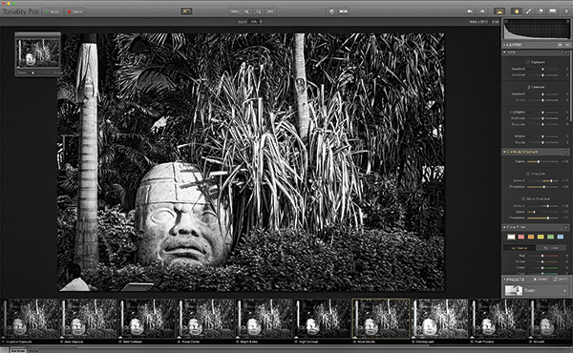Screen dimensions: 573x353
Task: Open the Zoom percentage dropdown
Action: coord(255,22)
